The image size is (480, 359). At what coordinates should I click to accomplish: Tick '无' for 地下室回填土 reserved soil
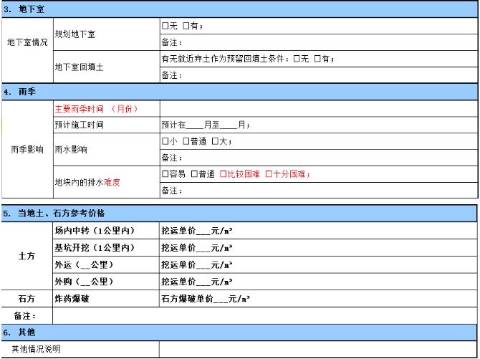coord(296,59)
